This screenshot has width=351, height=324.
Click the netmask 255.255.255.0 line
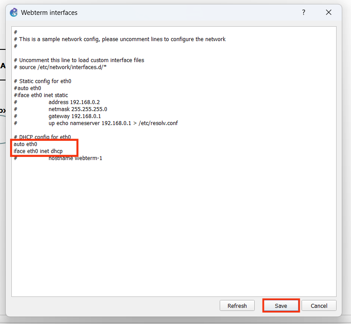click(x=77, y=109)
